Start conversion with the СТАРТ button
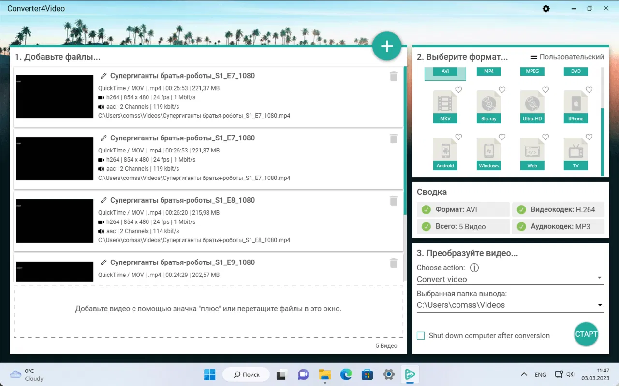This screenshot has width=619, height=386. click(x=586, y=334)
